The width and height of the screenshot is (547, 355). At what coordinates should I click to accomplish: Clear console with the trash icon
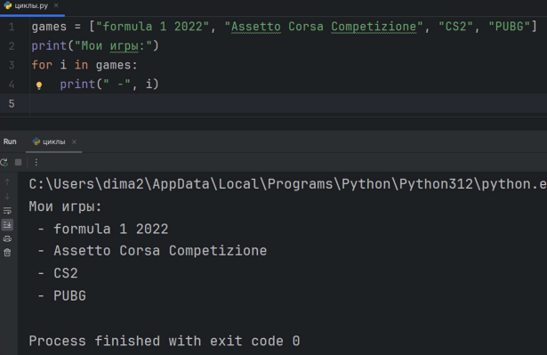[7, 253]
